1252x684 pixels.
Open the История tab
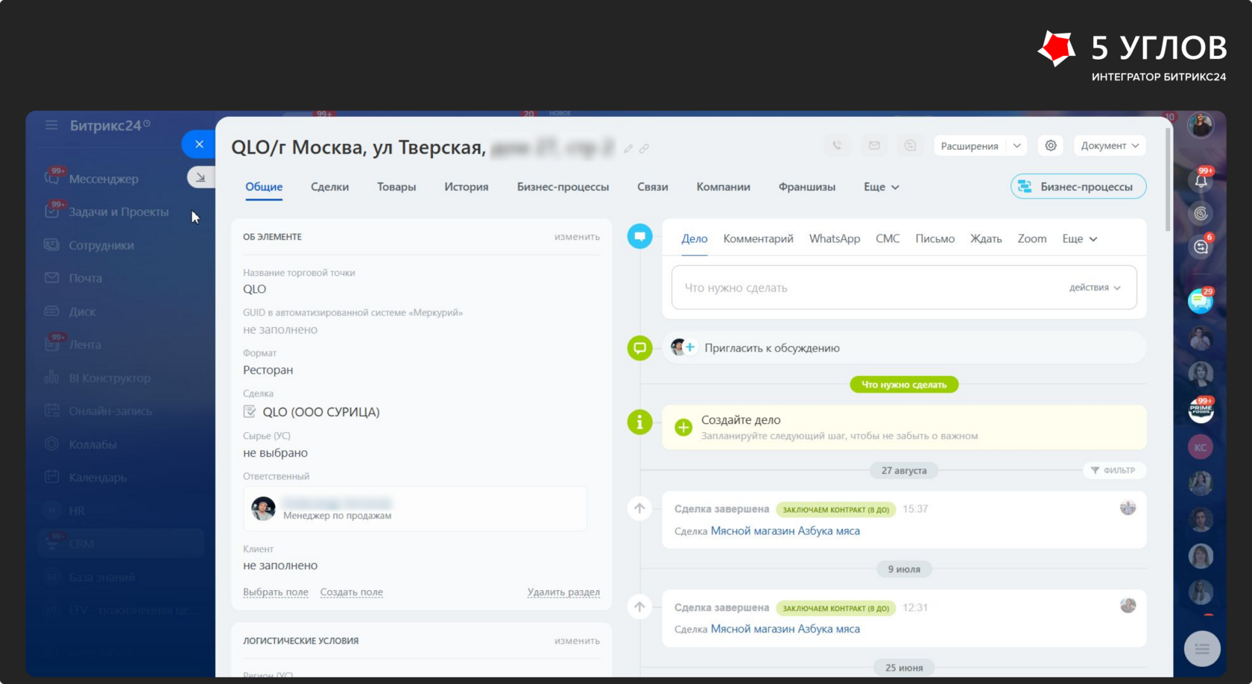coord(467,187)
